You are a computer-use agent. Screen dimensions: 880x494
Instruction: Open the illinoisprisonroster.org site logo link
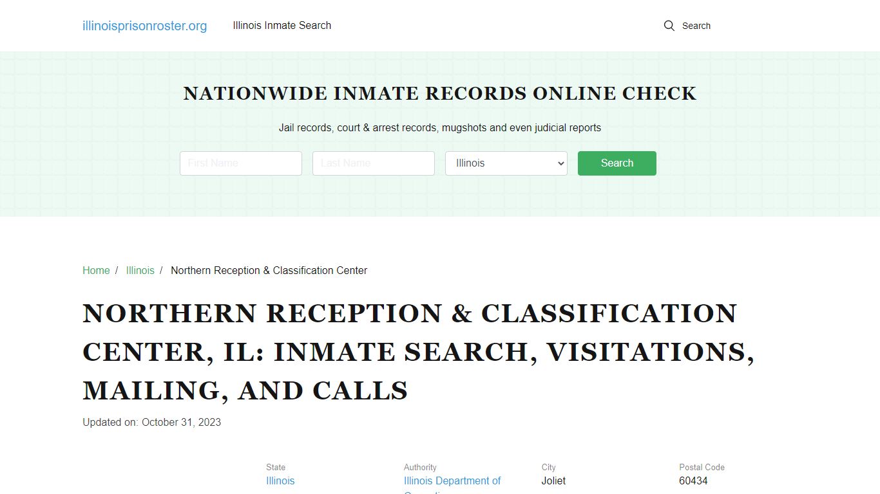point(145,26)
